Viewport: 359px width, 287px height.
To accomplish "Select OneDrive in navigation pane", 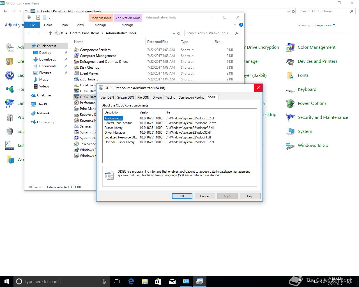I will 44,95.
